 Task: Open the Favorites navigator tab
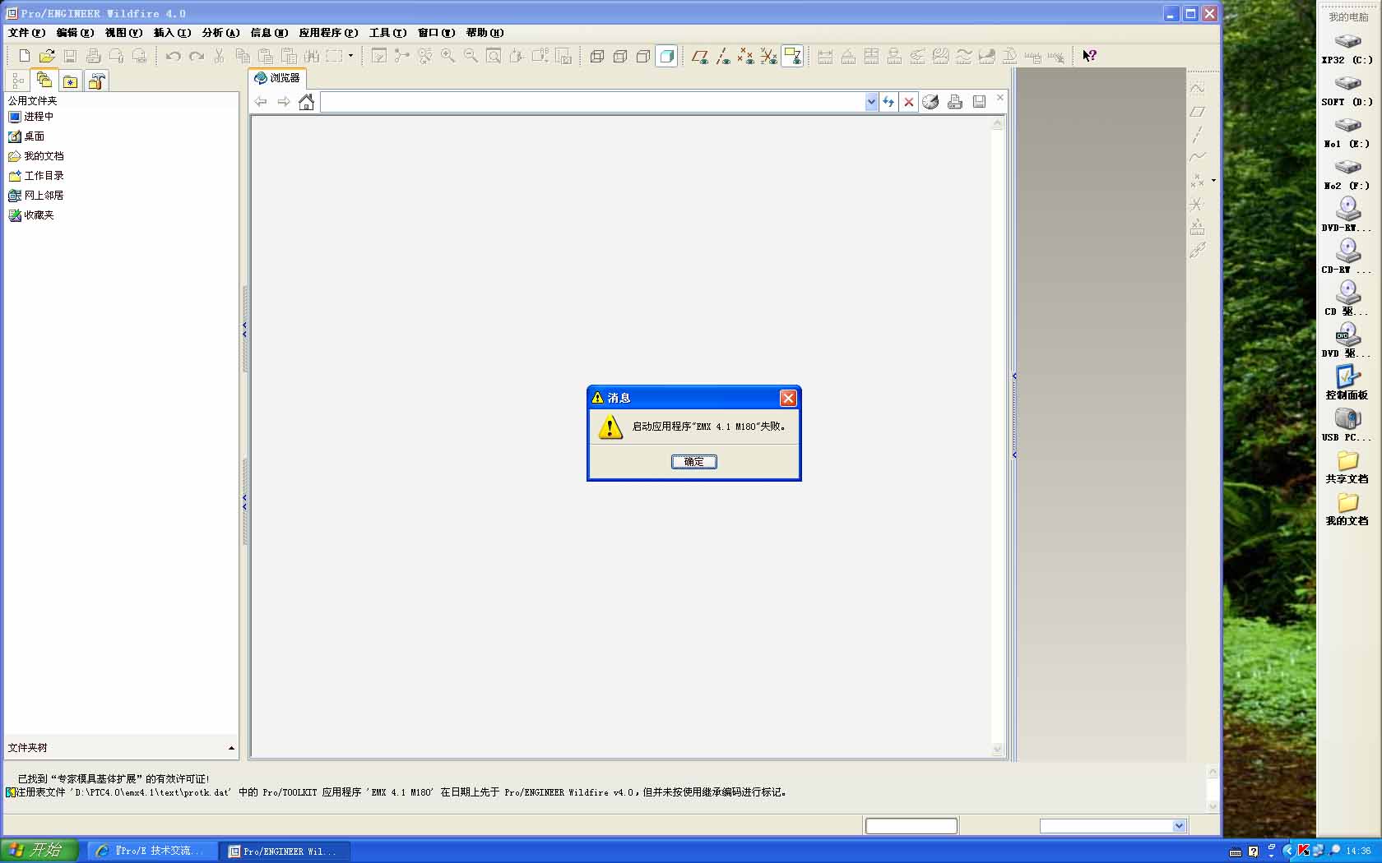[x=71, y=81]
